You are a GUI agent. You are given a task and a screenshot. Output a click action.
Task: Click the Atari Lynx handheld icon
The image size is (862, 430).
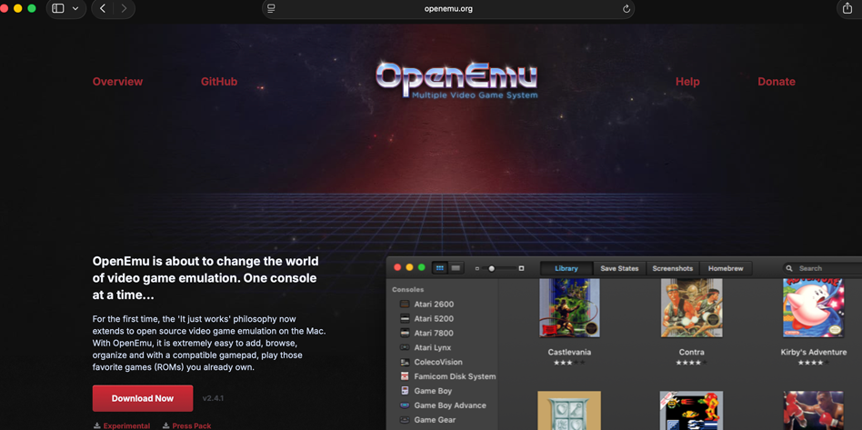point(405,347)
